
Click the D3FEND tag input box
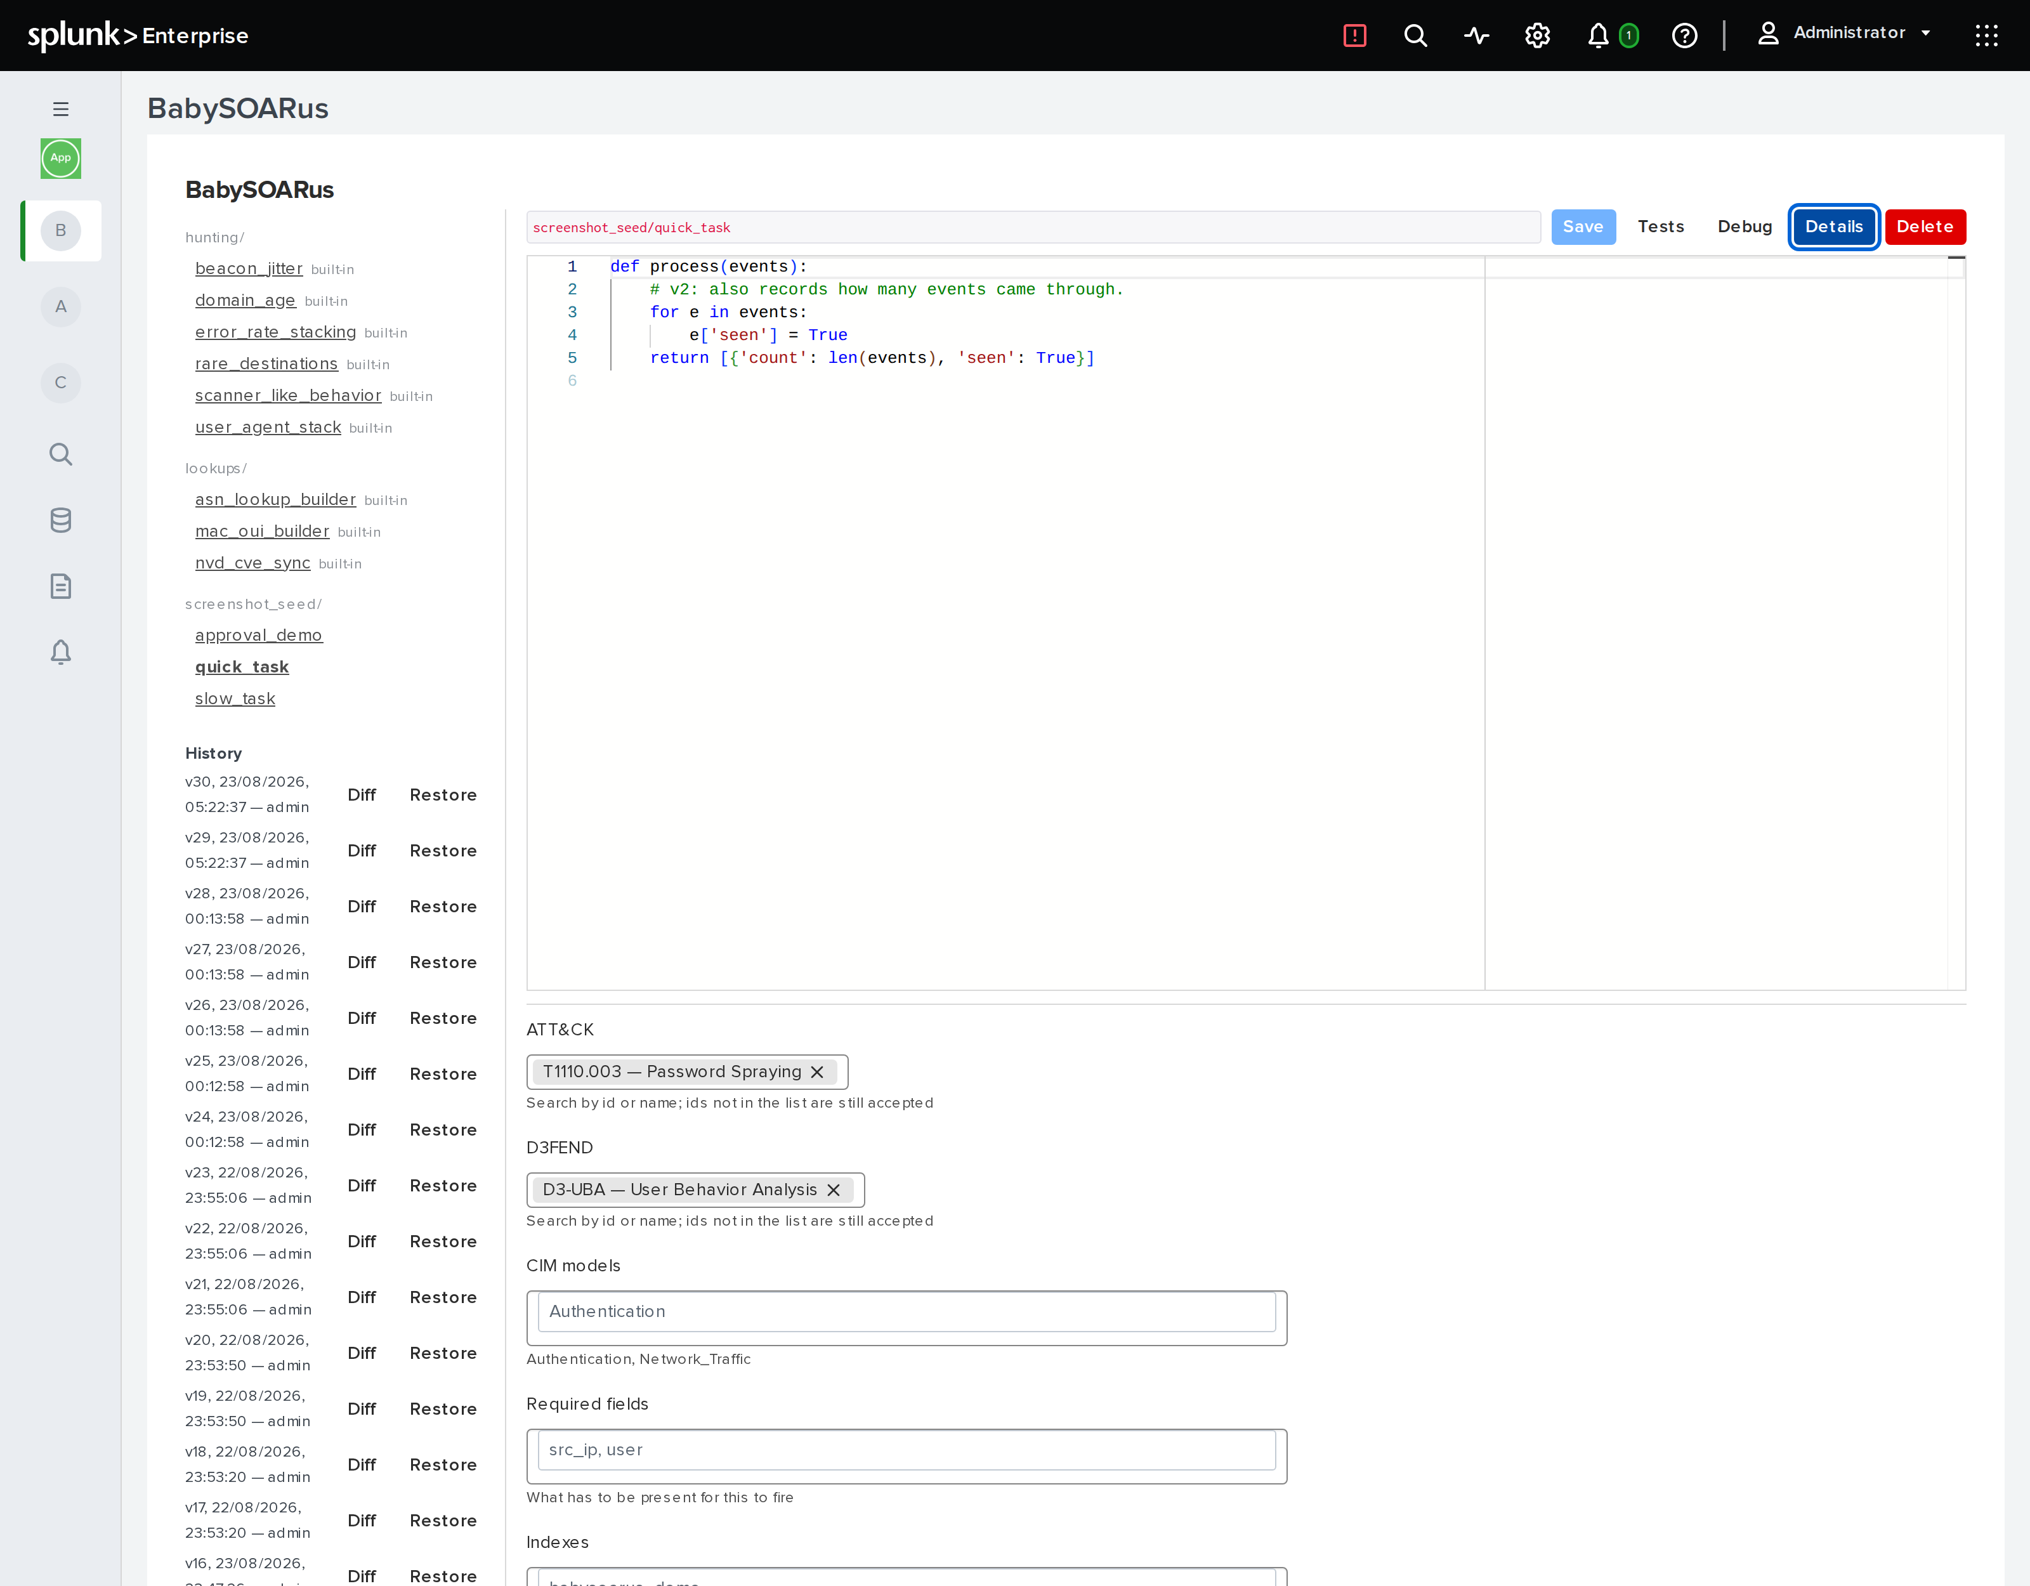coord(695,1190)
